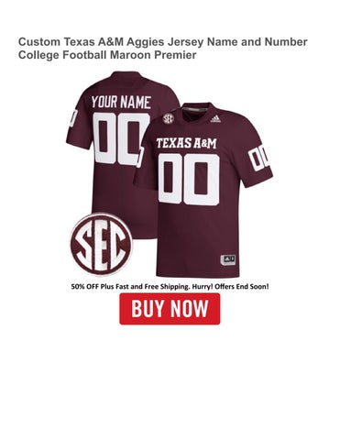340x440 pixels.
Task: Click the 00 on front jersey sleeve
Action: [x=259, y=158]
